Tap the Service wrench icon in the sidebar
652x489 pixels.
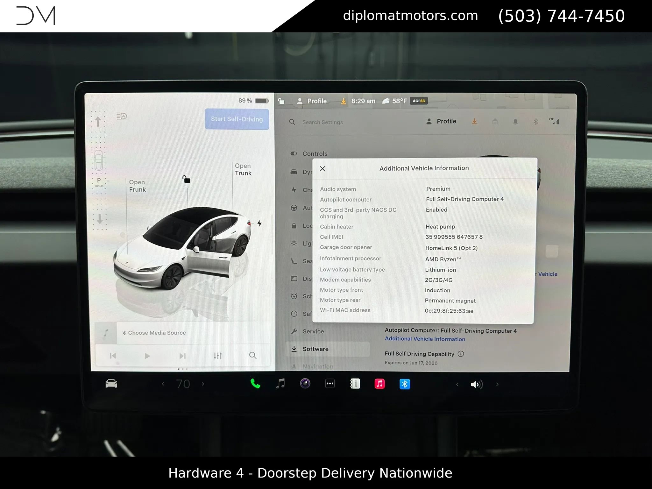pos(294,331)
